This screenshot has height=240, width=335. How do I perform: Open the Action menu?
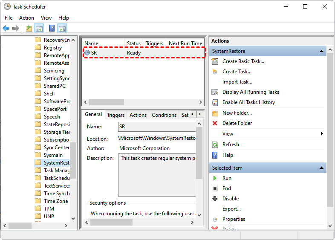26,18
